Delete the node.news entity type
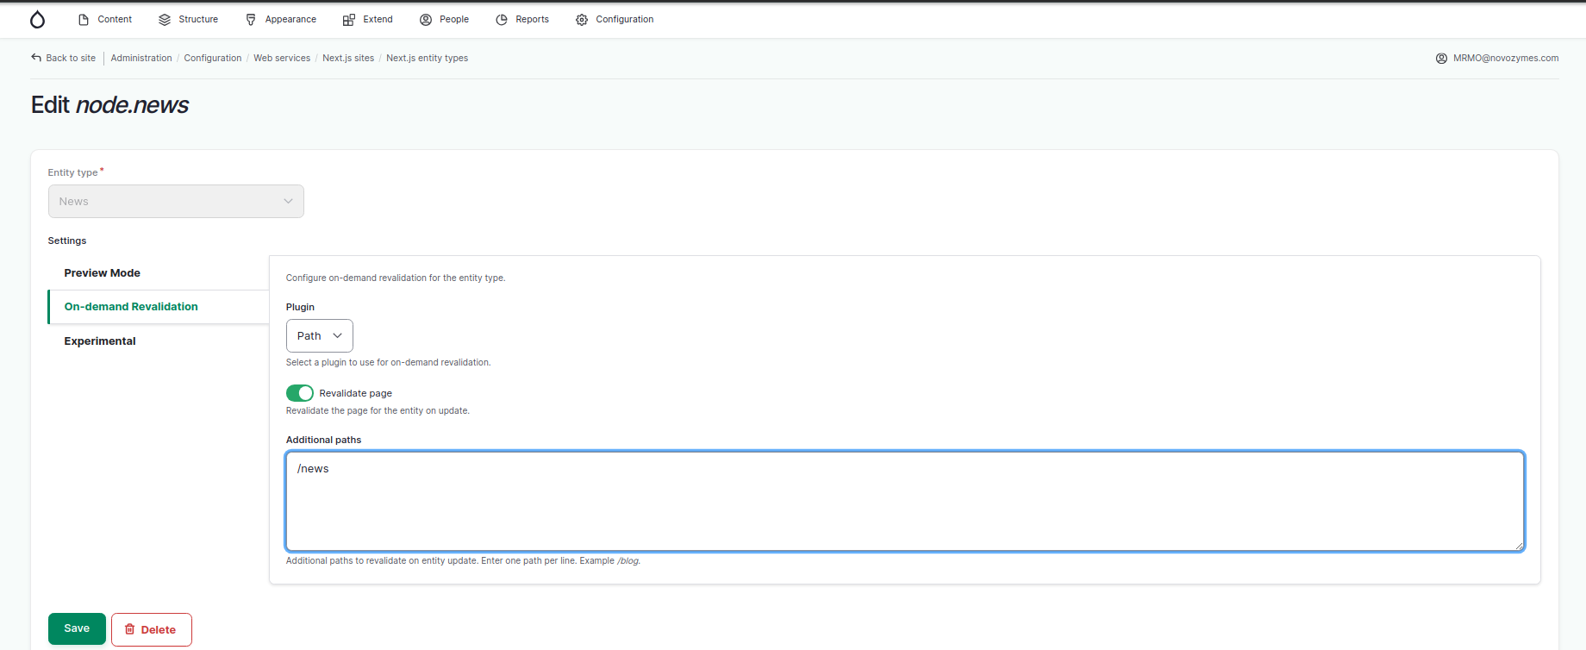Image resolution: width=1586 pixels, height=650 pixels. pyautogui.click(x=152, y=629)
